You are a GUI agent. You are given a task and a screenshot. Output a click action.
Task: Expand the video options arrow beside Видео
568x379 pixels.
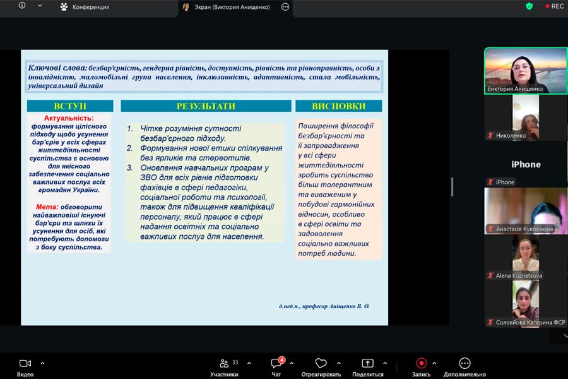pyautogui.click(x=42, y=363)
